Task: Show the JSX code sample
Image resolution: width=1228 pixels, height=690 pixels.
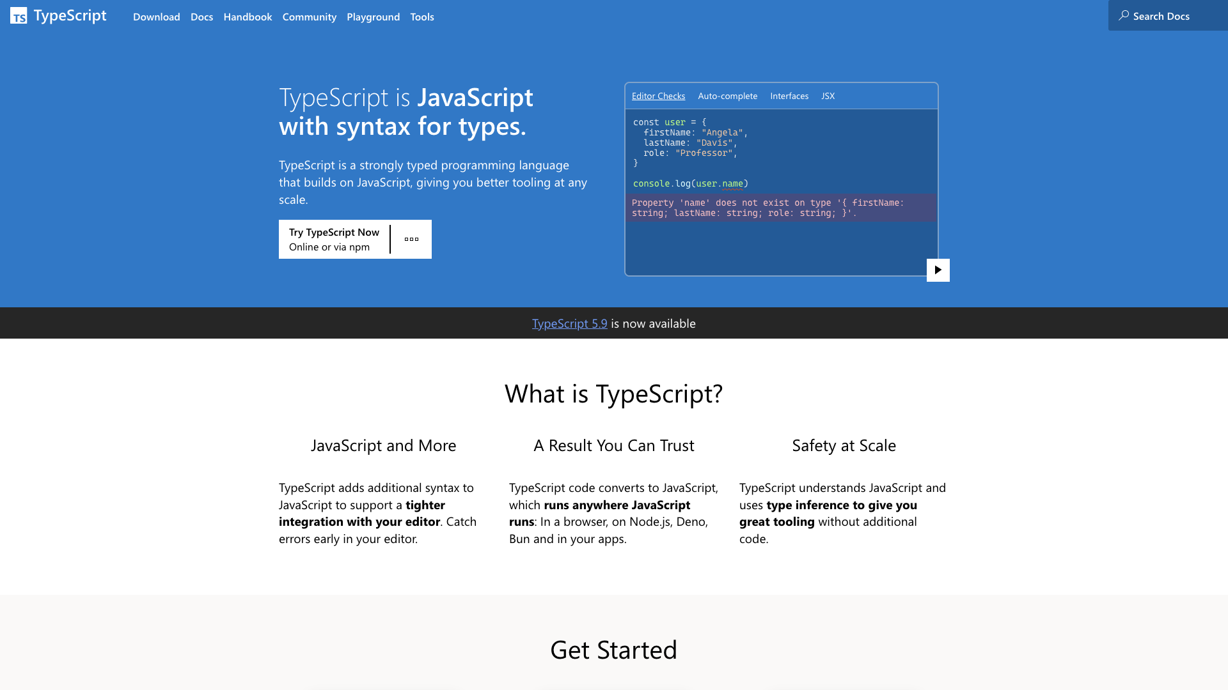Action: (x=828, y=96)
